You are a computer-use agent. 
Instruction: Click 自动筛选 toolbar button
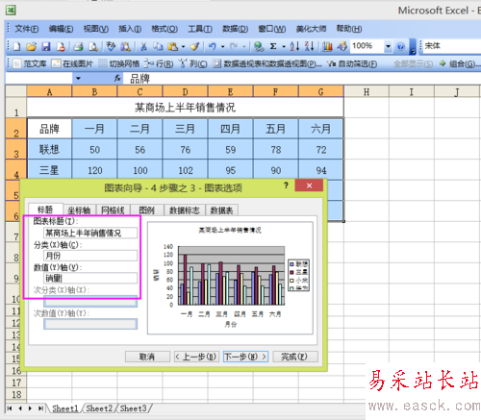tap(352, 63)
